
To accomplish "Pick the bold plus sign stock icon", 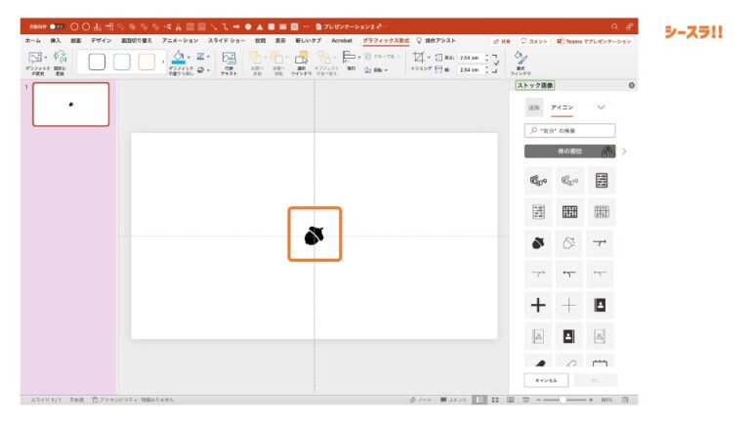I will [538, 305].
